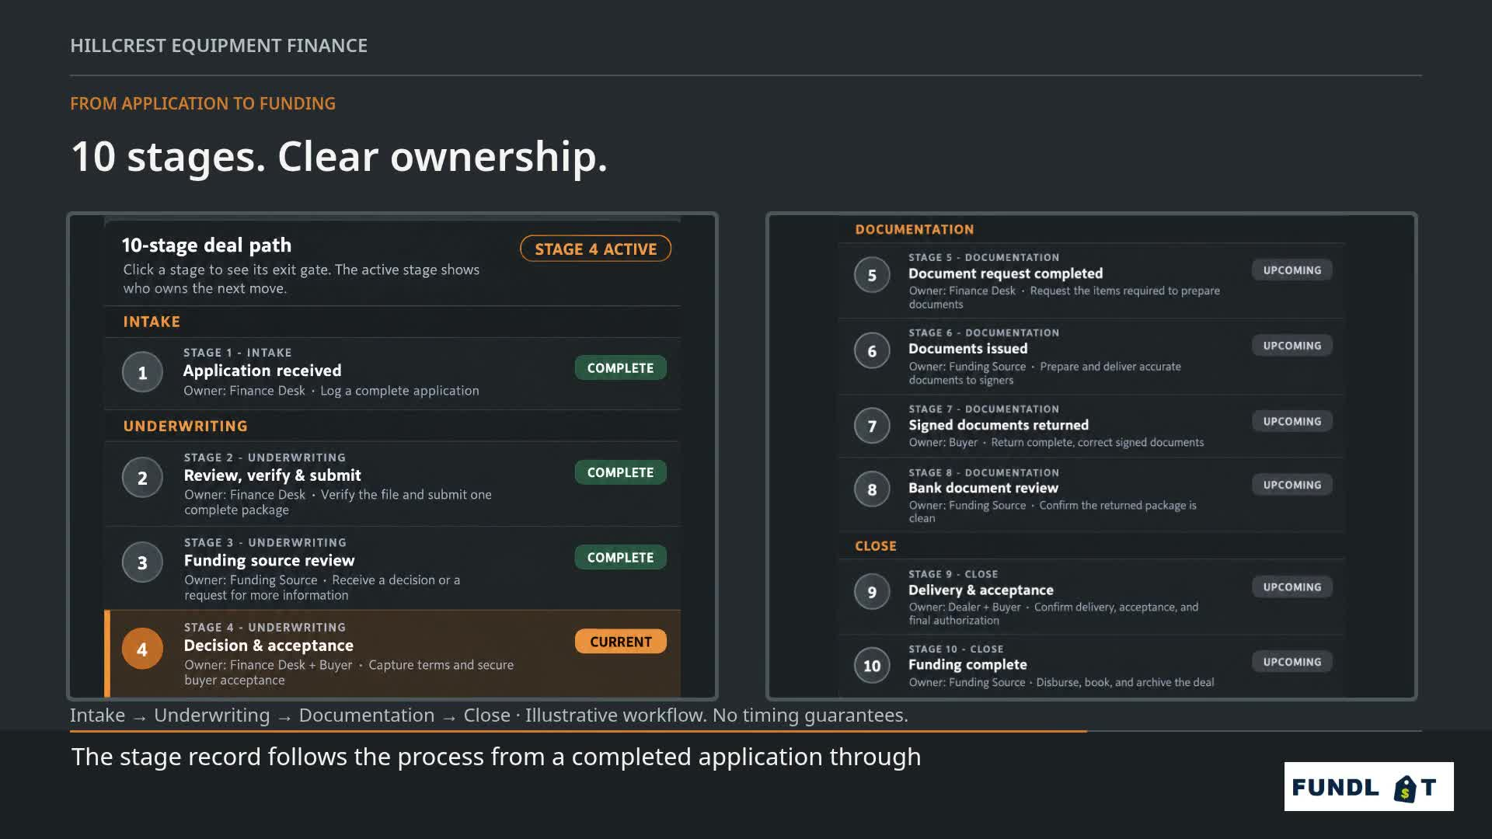Click the Stage 4 Active pill
The height and width of the screenshot is (839, 1492).
tap(595, 249)
